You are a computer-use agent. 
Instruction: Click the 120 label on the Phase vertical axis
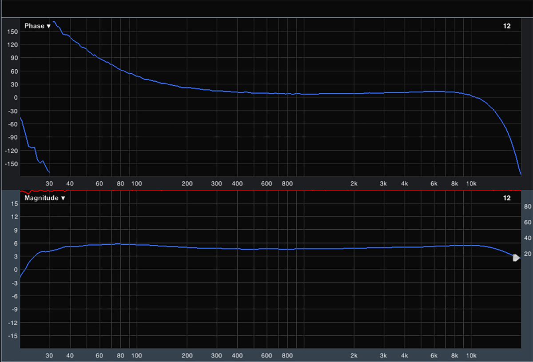pyautogui.click(x=12, y=45)
